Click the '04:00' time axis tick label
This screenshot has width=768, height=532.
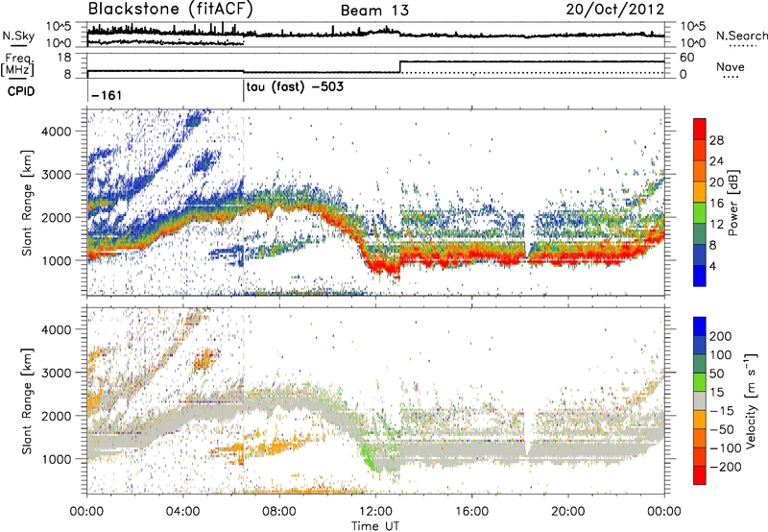pos(183,512)
